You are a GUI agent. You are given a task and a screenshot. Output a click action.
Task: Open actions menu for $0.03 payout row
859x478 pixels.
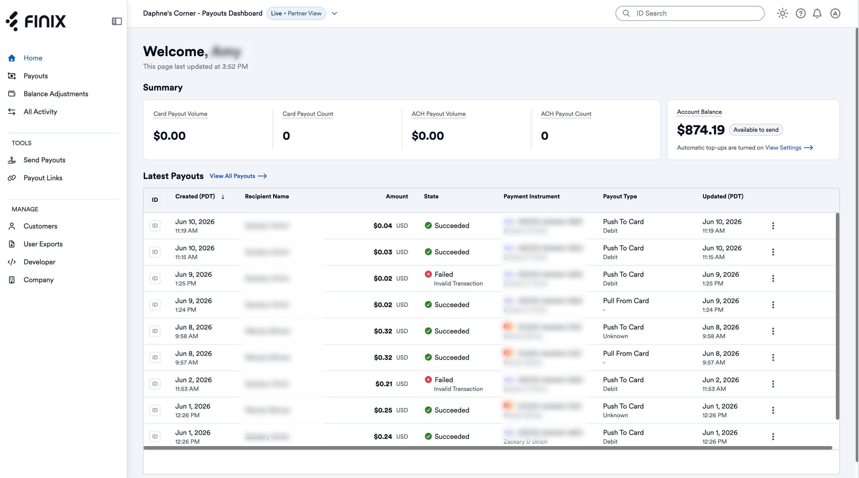(773, 252)
